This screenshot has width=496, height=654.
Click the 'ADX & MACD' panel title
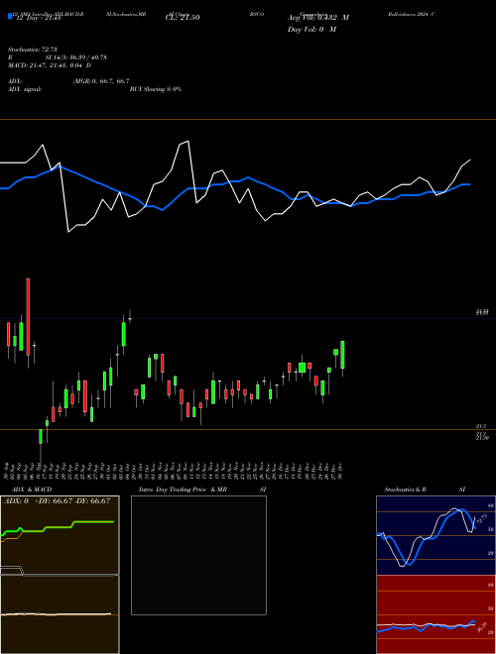(x=32, y=490)
